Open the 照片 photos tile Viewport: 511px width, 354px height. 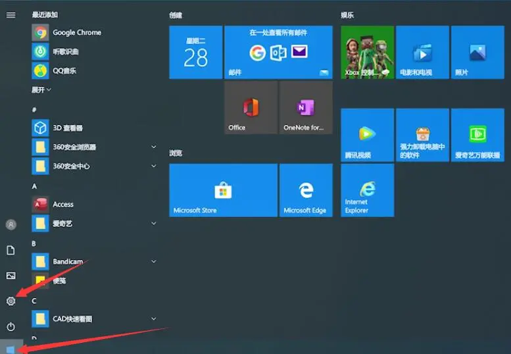(x=477, y=52)
